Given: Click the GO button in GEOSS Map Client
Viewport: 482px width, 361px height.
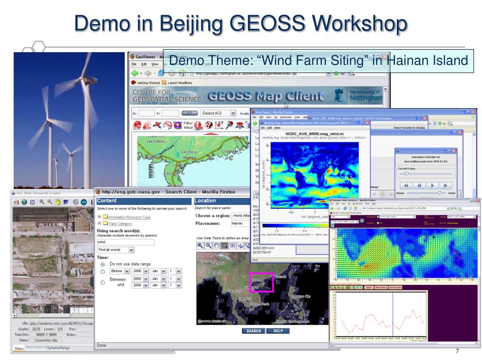Looking at the screenshot, I should (189, 113).
